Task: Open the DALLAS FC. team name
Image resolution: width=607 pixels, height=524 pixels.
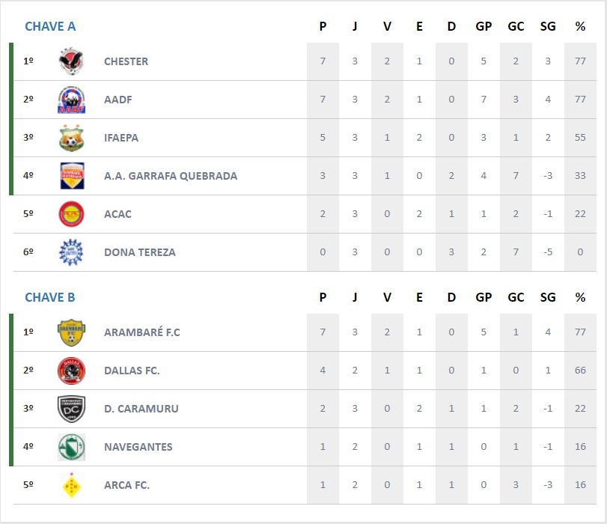Action: coord(132,371)
